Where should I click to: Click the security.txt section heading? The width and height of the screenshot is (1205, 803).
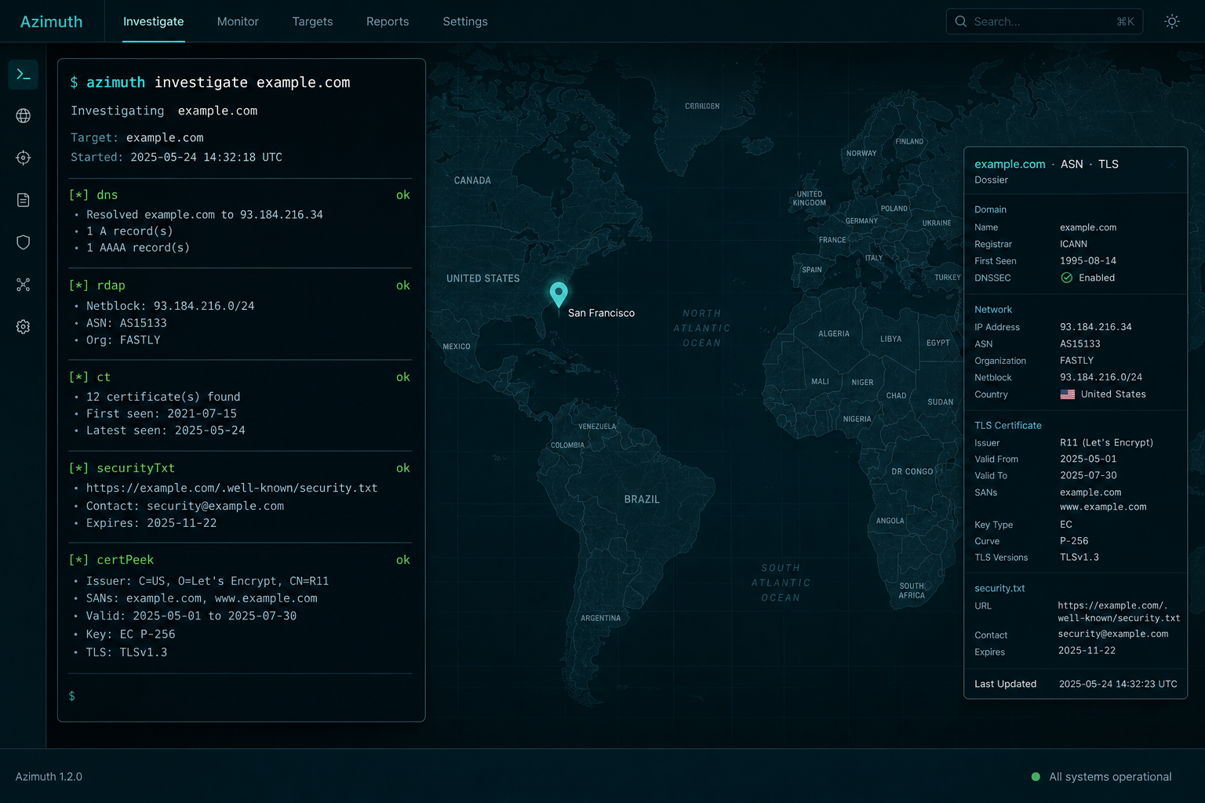(999, 588)
